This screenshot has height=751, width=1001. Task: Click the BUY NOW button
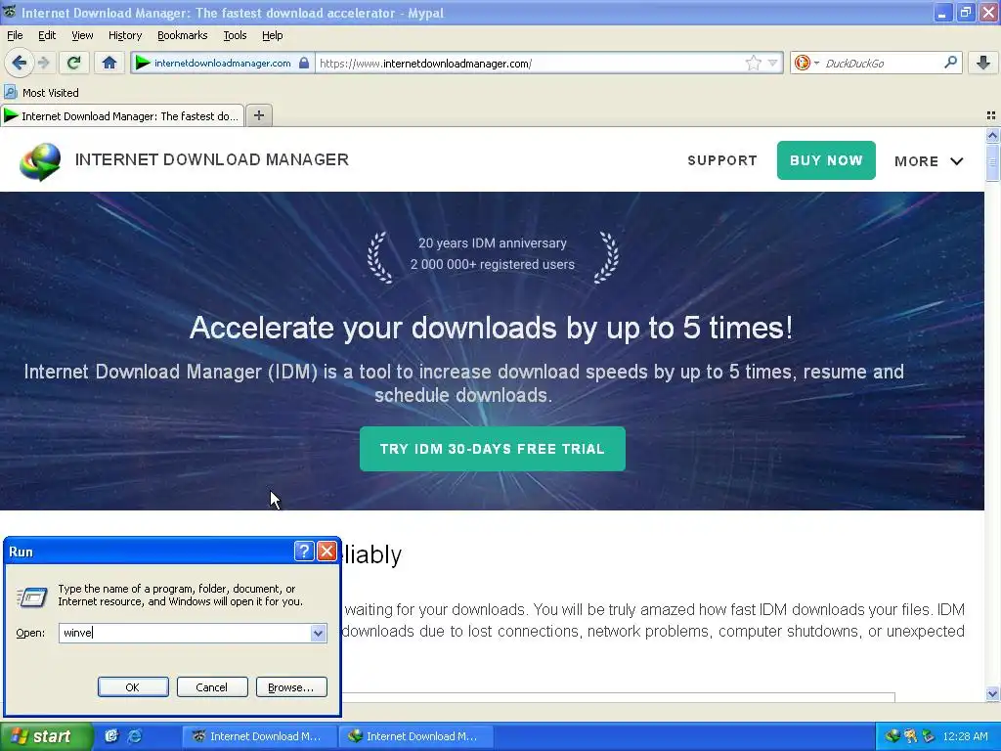(x=826, y=160)
